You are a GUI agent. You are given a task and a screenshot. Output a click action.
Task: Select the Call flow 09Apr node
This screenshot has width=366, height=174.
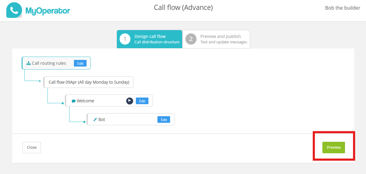tap(89, 82)
